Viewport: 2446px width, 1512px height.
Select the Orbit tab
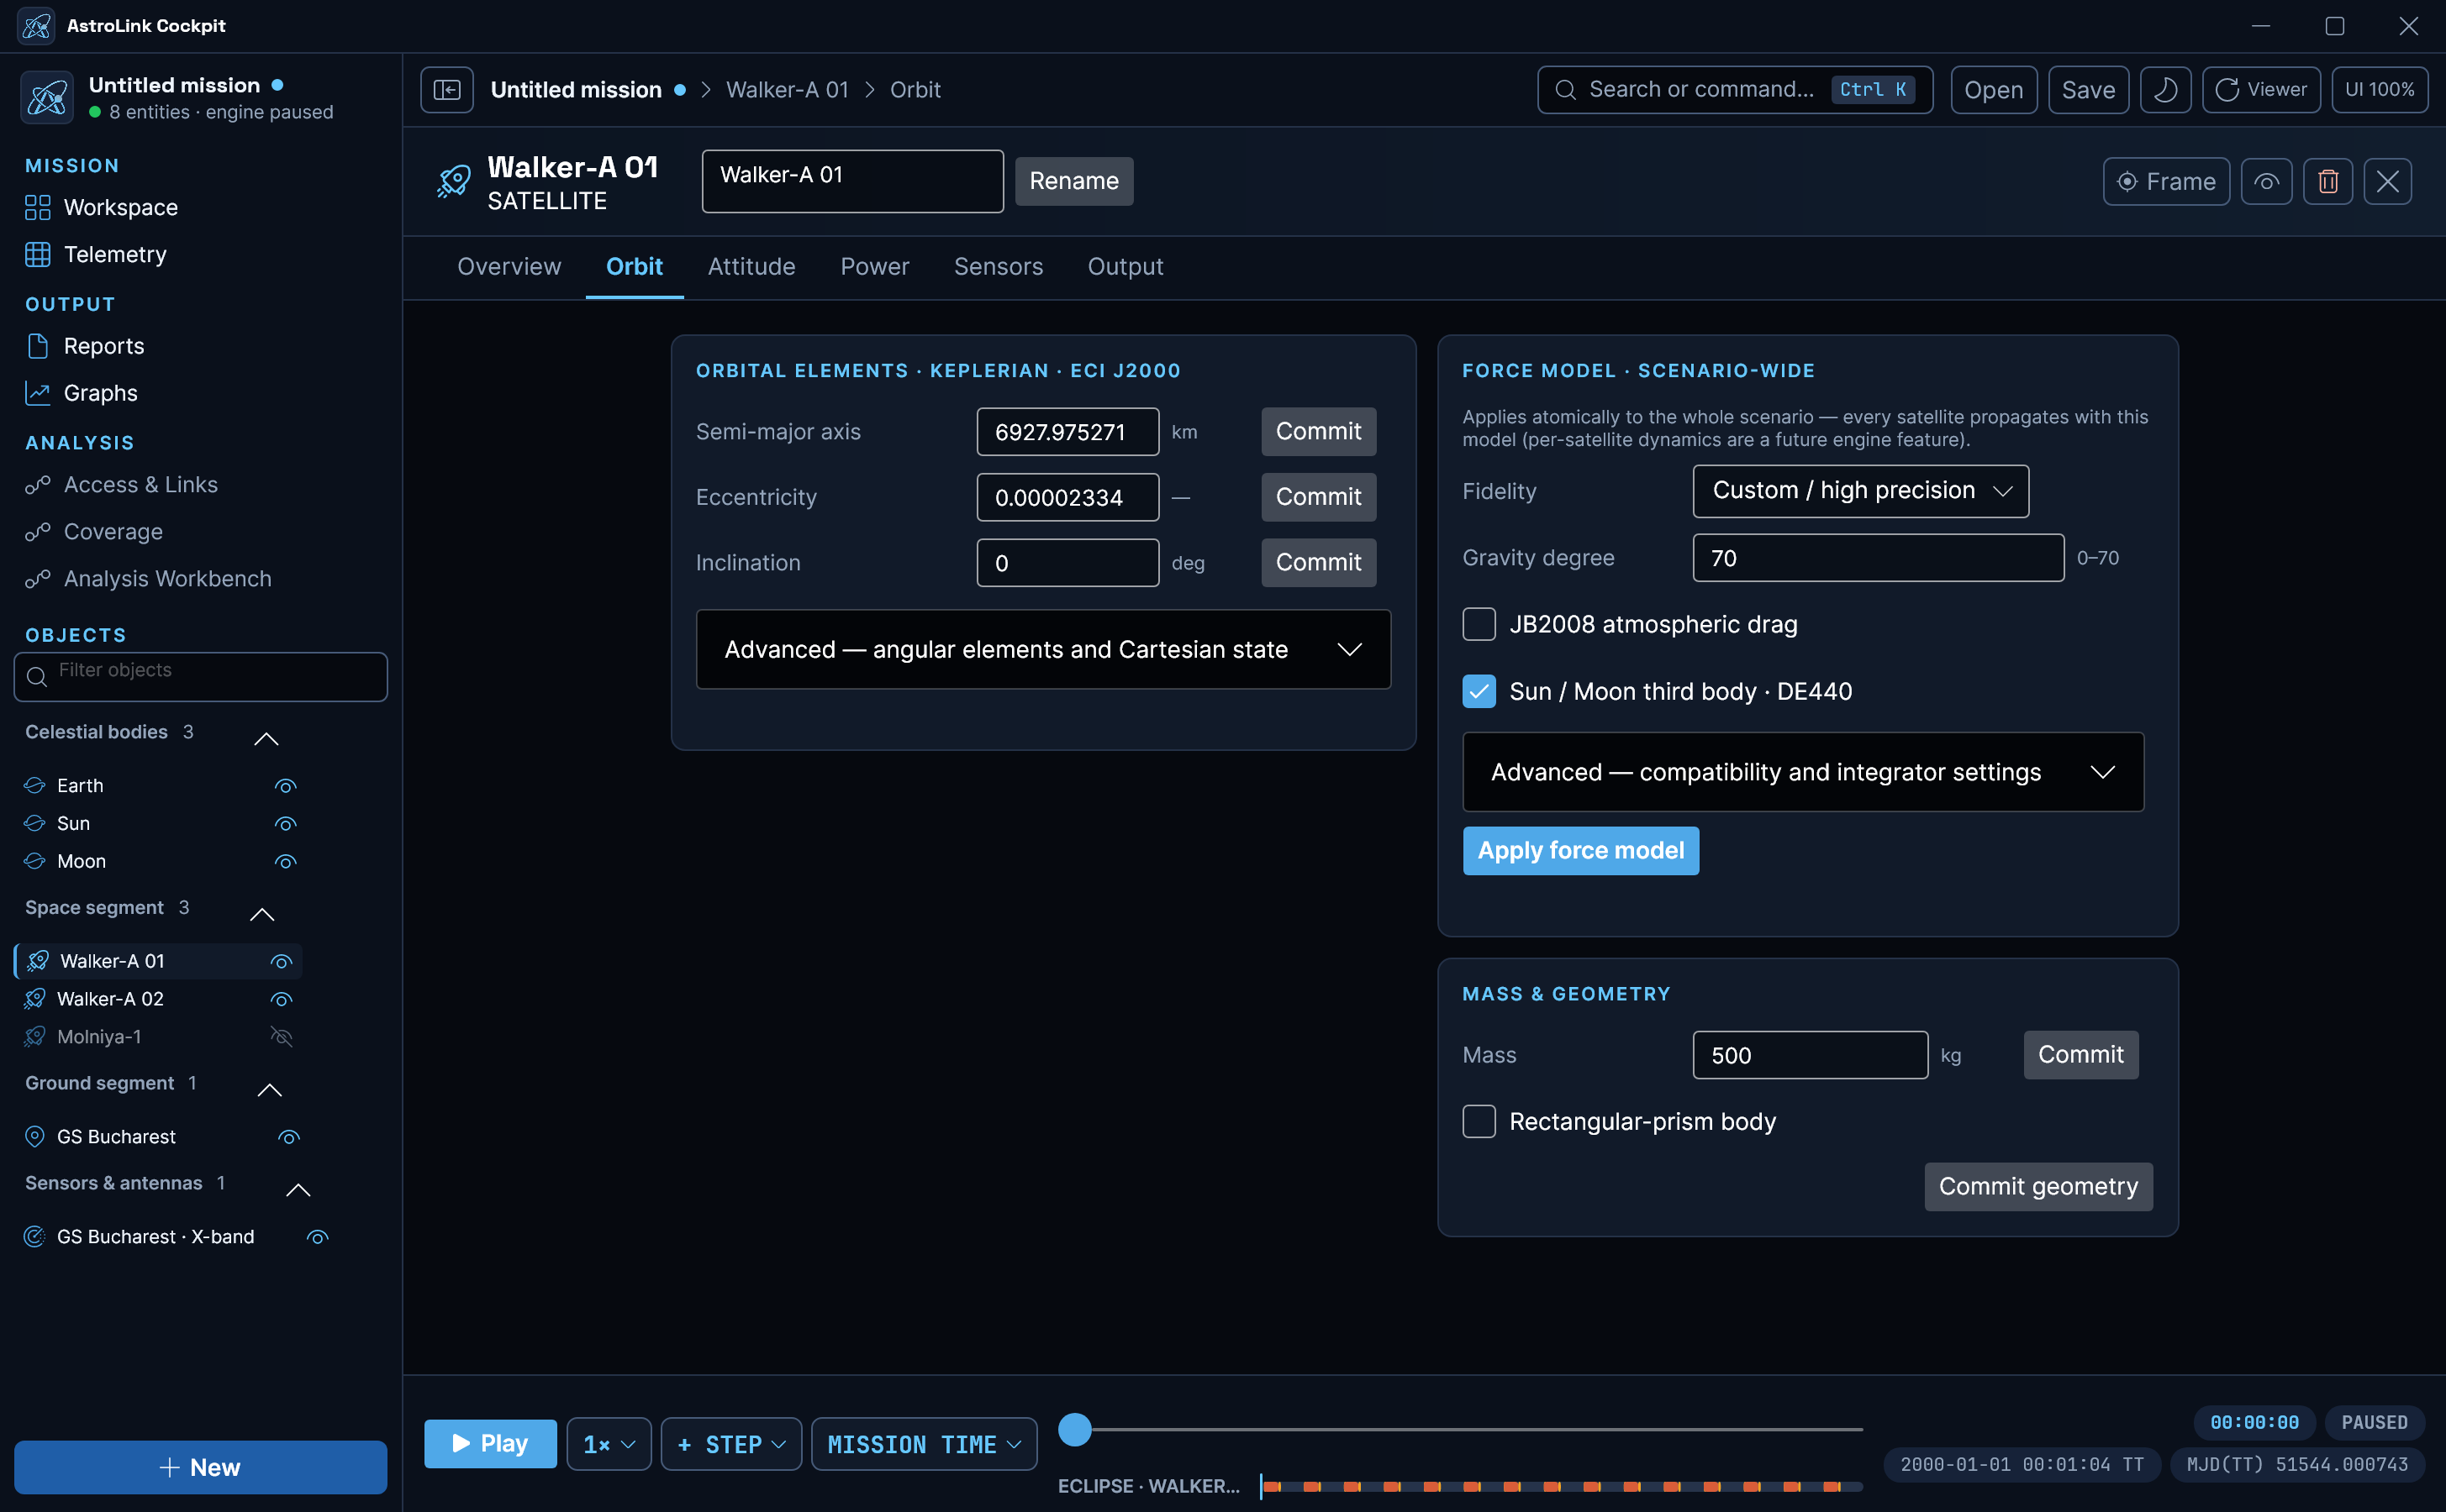(x=635, y=267)
